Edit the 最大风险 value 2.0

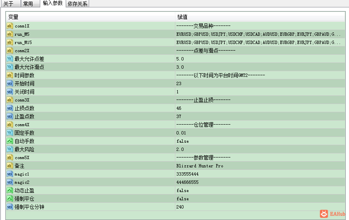point(180,149)
